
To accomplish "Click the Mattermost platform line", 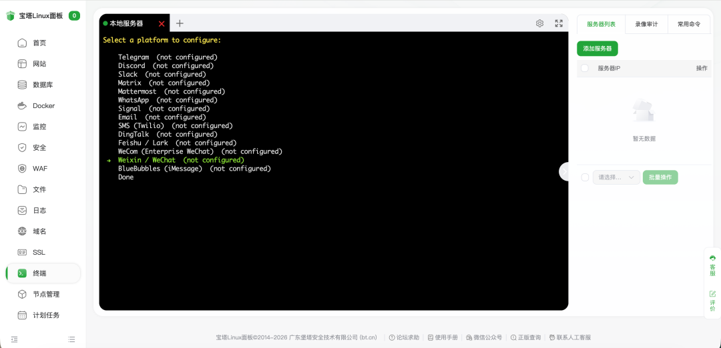I will 172,91.
